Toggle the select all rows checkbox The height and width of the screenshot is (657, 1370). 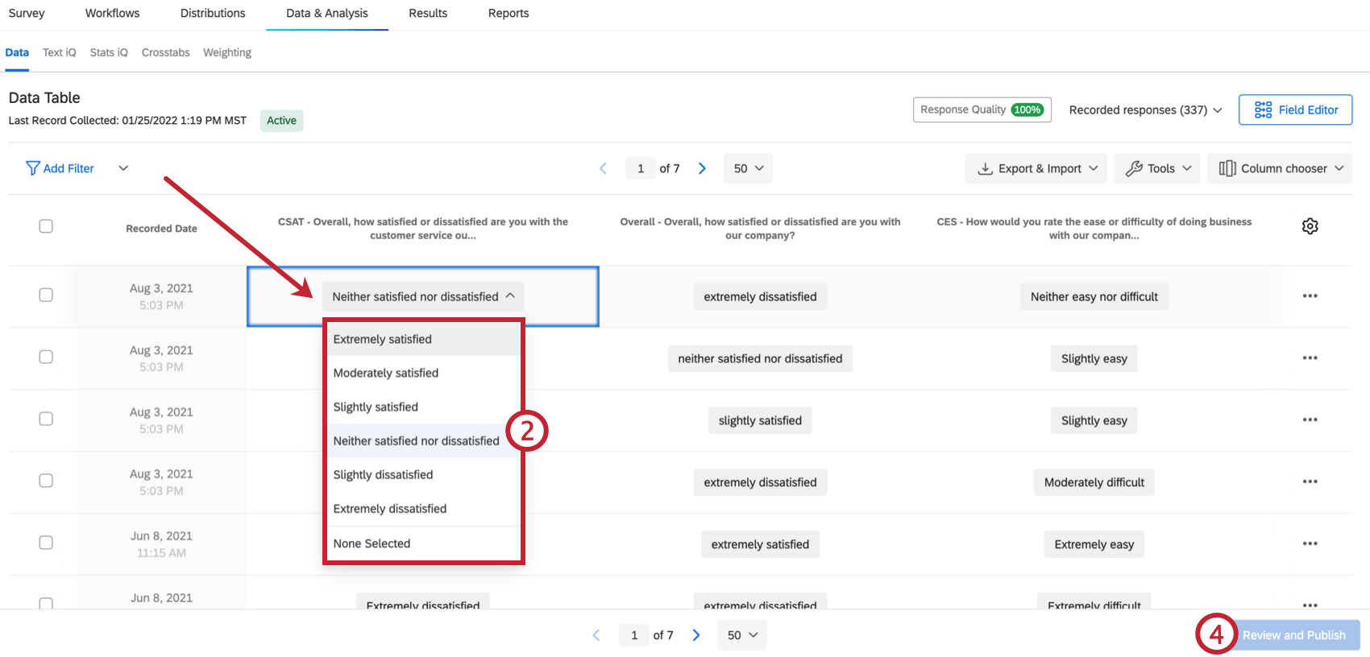tap(46, 226)
